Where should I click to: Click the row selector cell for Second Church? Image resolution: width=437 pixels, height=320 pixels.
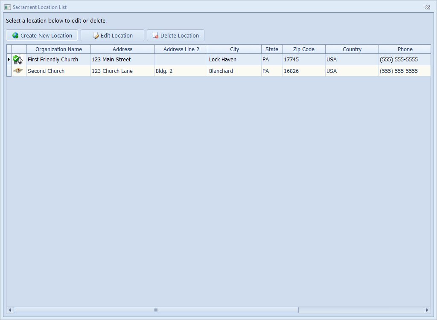click(9, 71)
